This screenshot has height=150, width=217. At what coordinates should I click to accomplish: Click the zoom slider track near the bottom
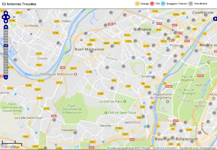[x=6, y=73]
